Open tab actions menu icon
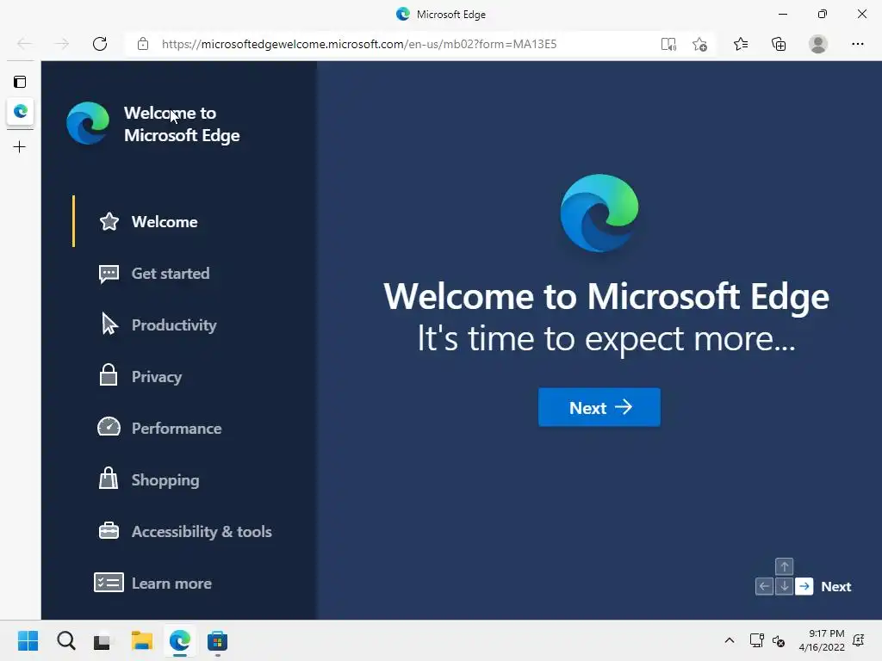882x661 pixels. point(20,82)
